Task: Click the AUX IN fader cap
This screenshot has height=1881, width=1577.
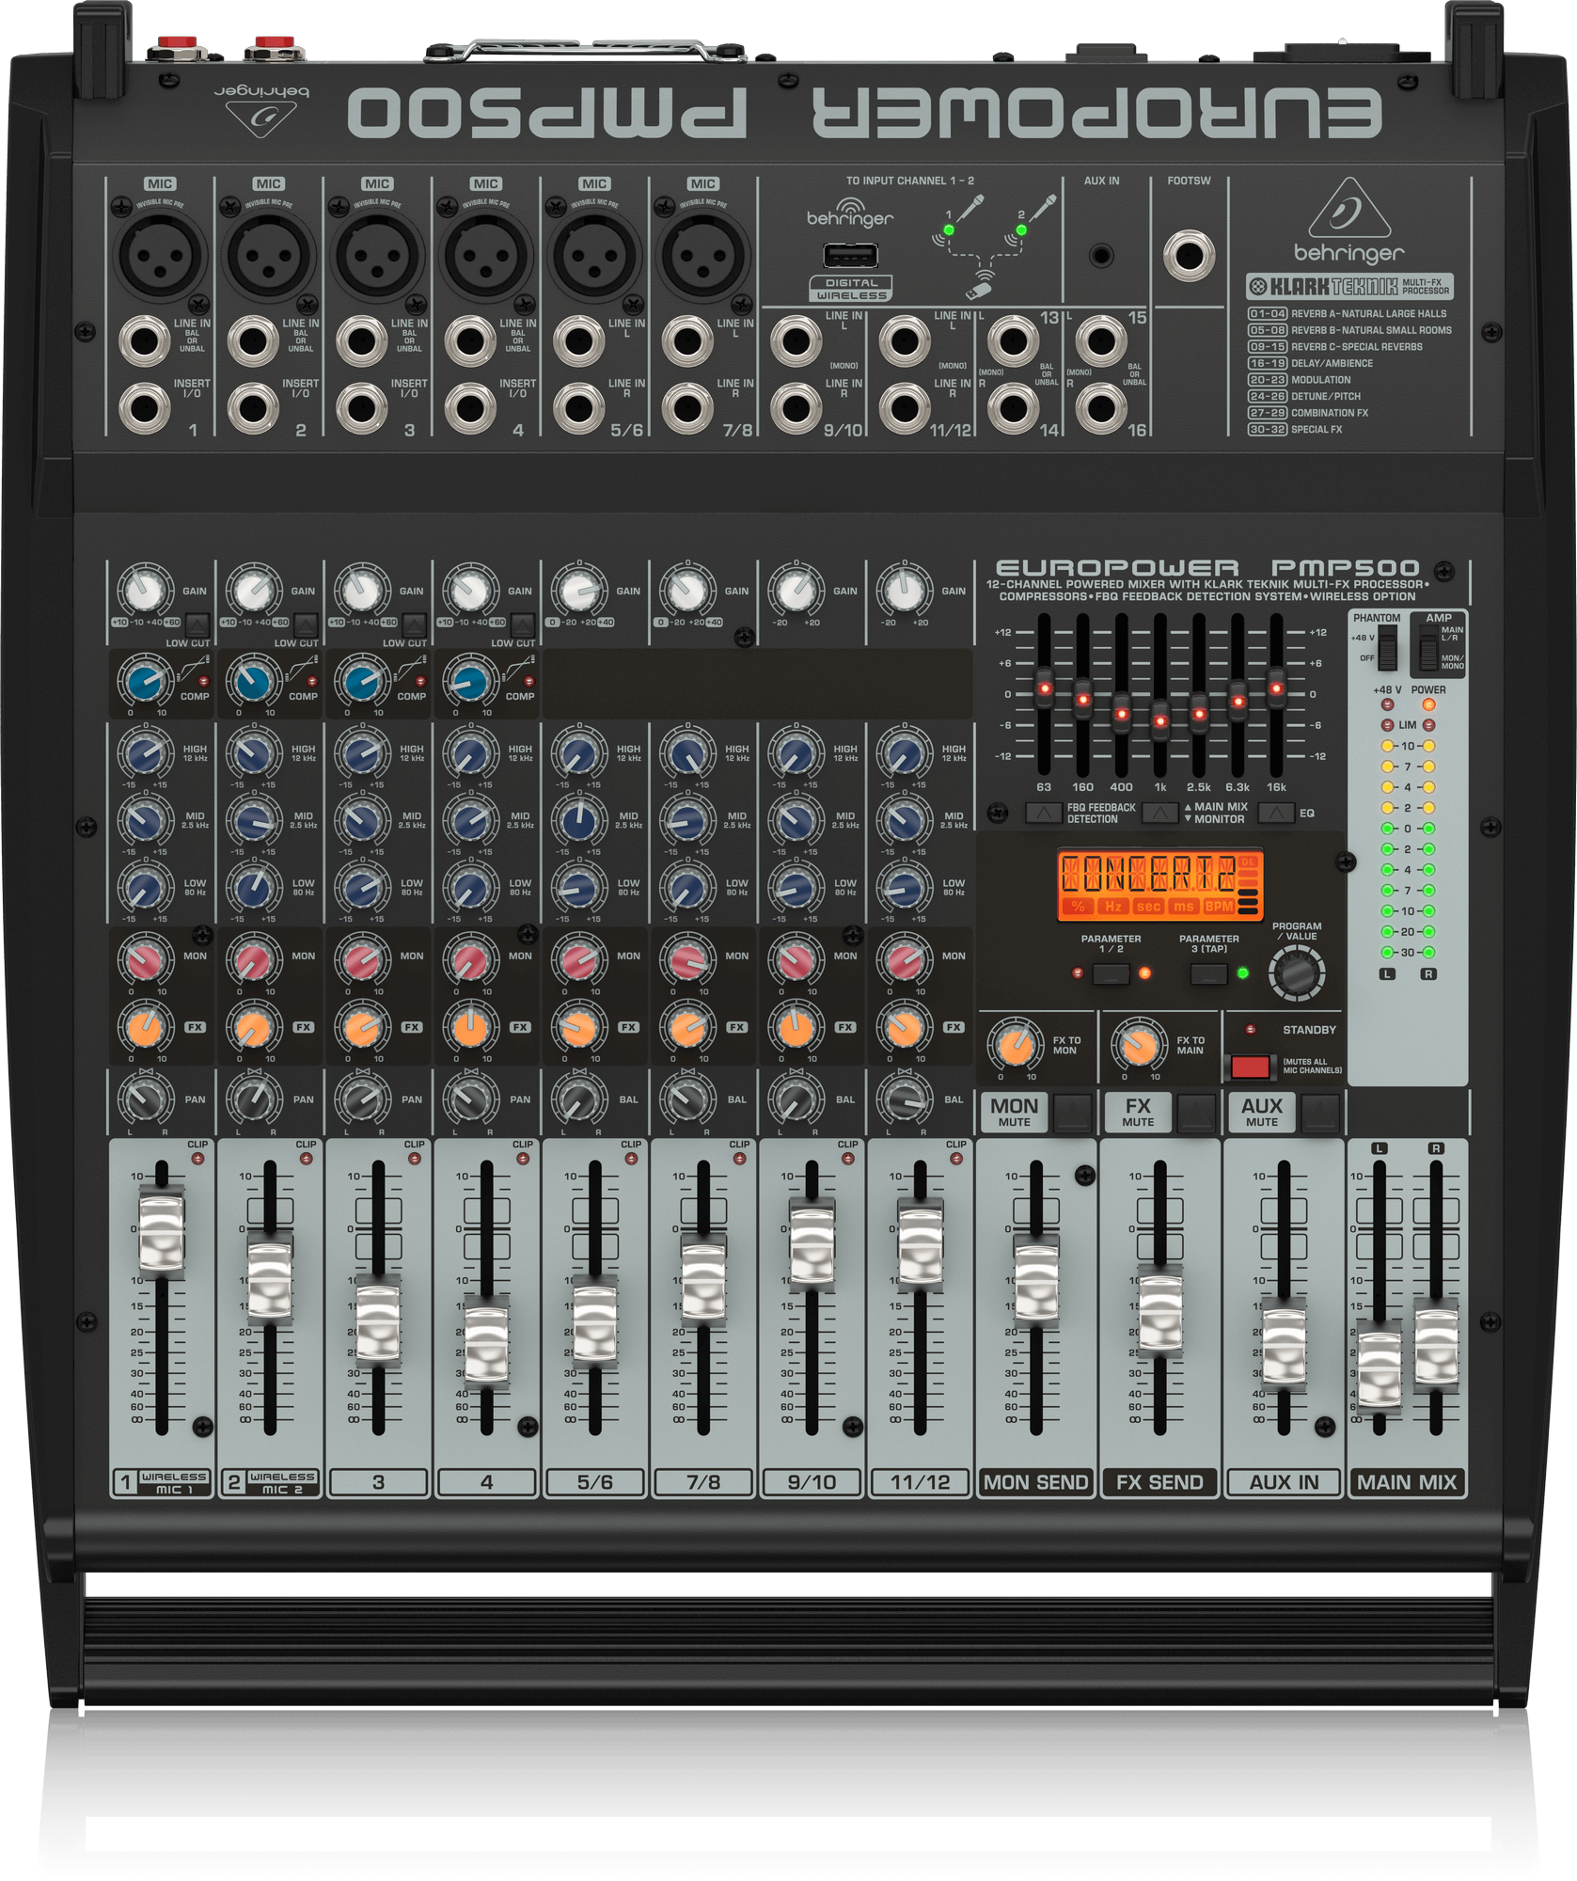Action: pos(1284,1346)
